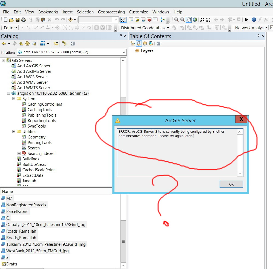Click the Open file icon

pyautogui.click(x=11, y=20)
